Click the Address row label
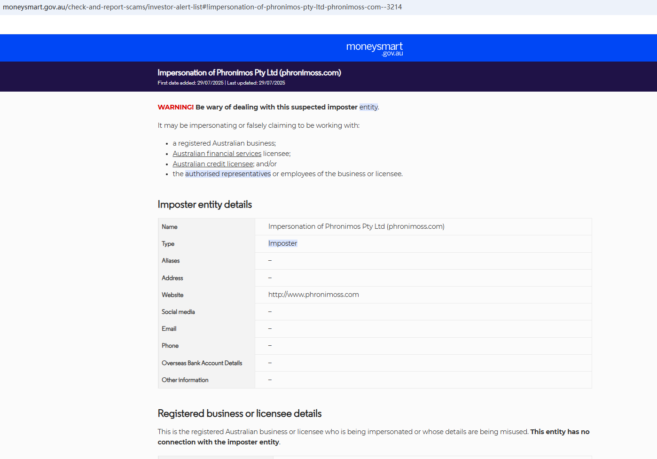 point(172,278)
